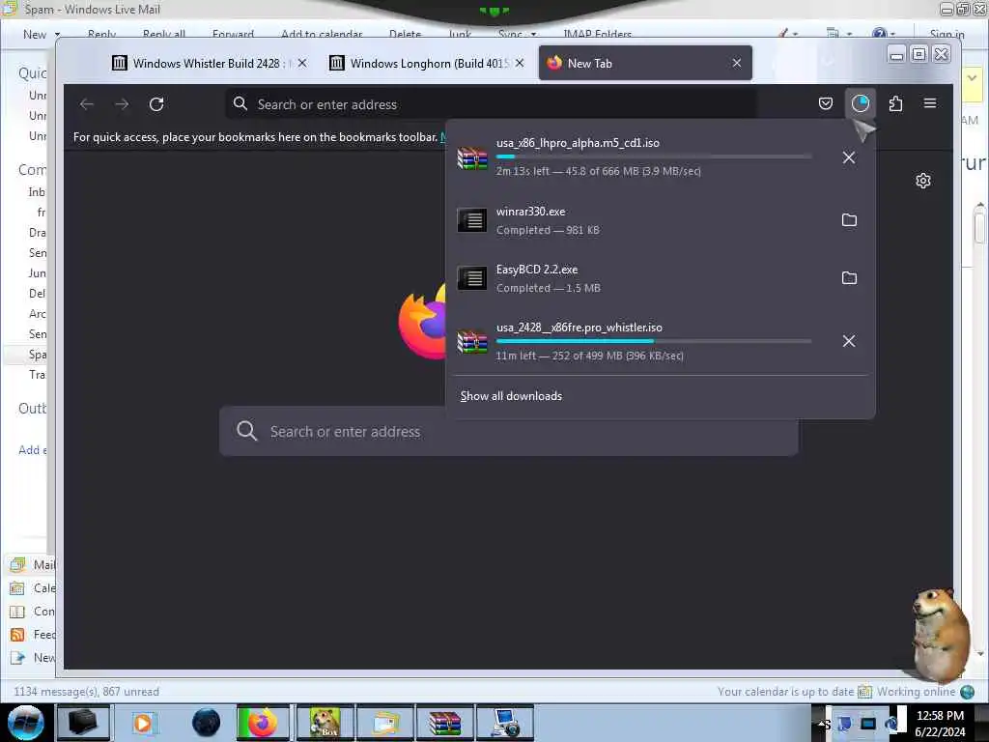
Task: Open the Firefox hamburger application menu
Action: point(930,103)
